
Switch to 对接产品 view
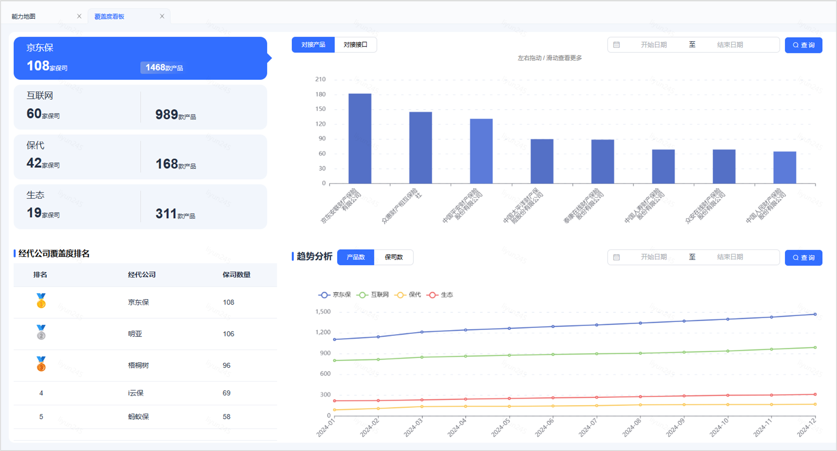[x=313, y=45]
